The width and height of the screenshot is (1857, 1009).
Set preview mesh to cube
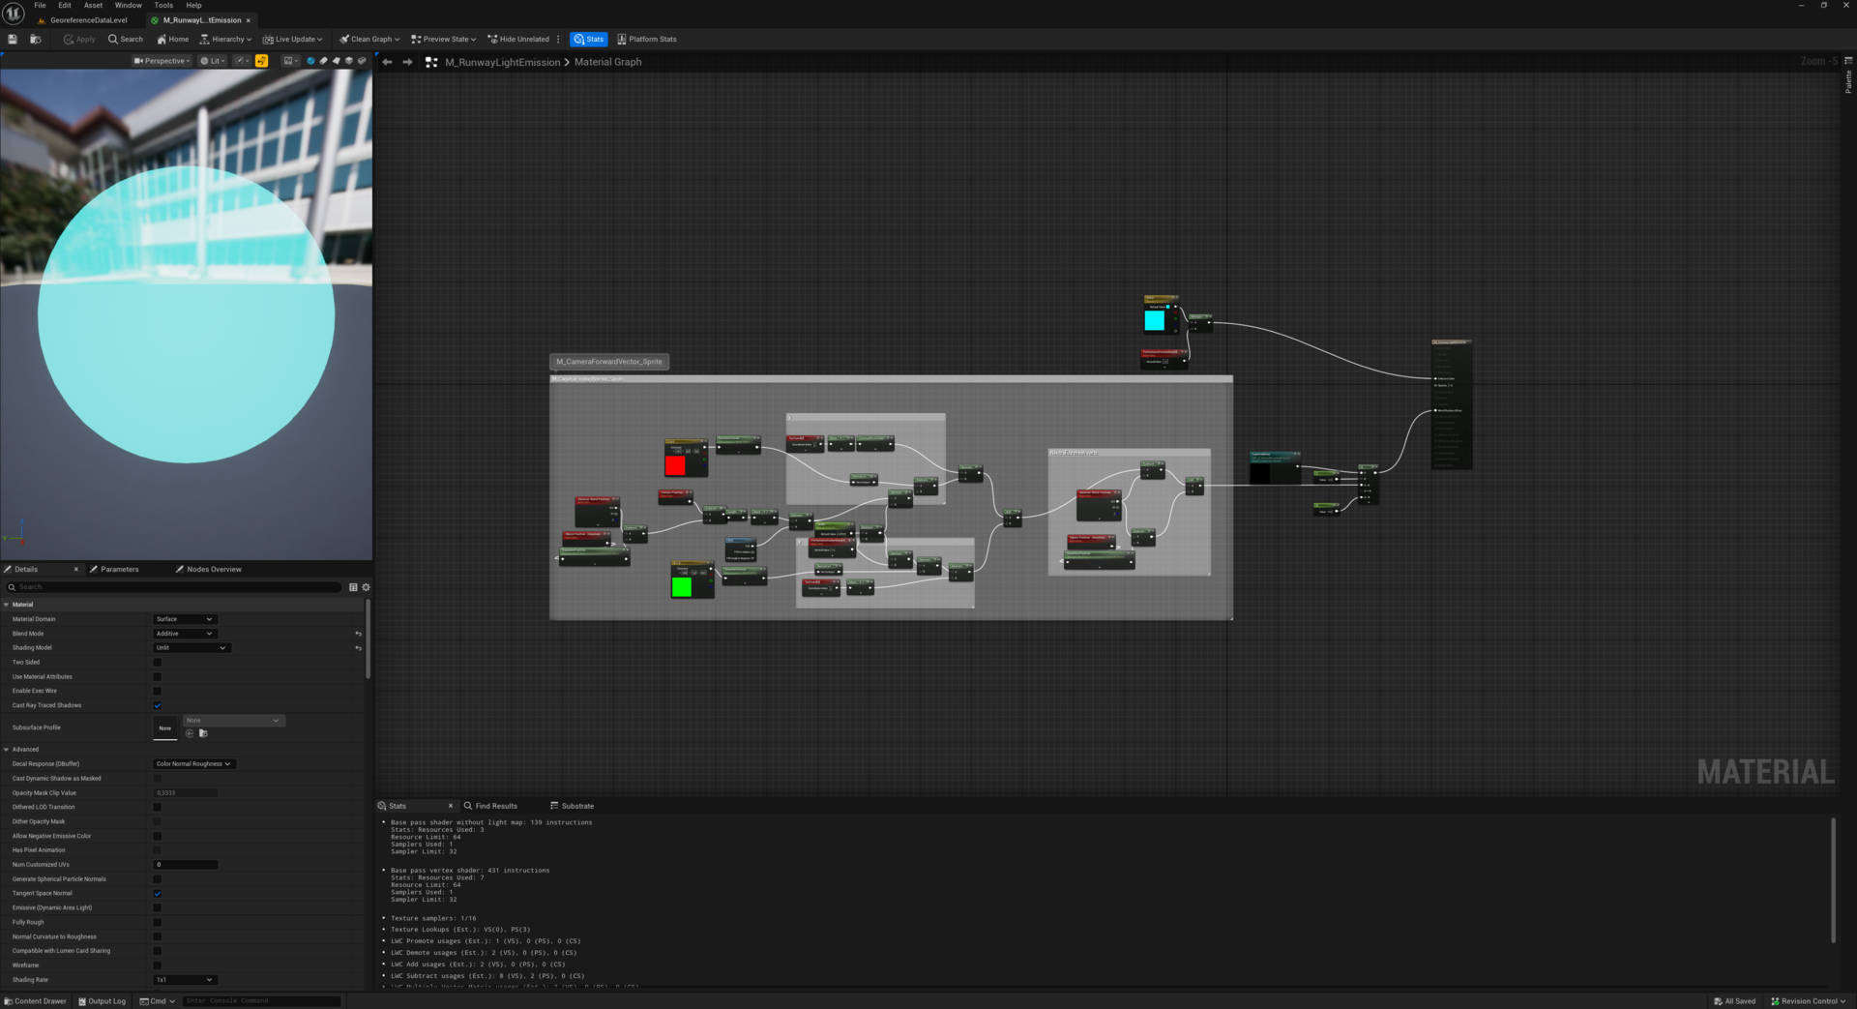349,61
